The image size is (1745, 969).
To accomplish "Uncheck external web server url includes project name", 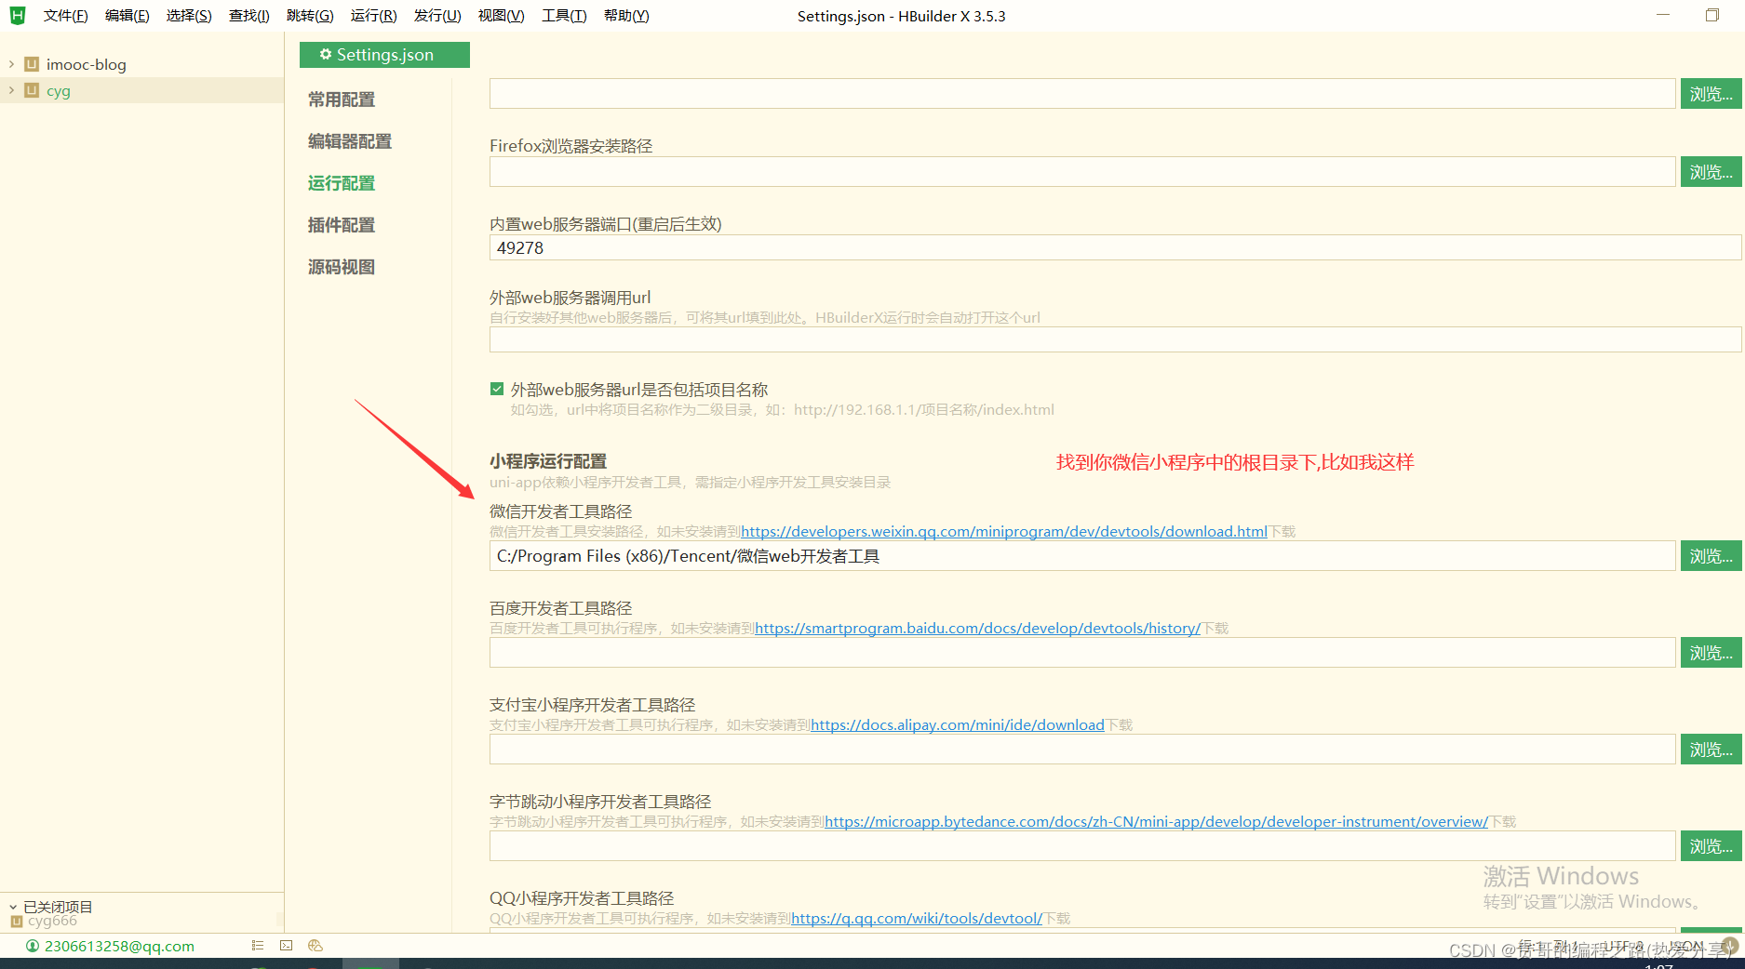I will pyautogui.click(x=497, y=390).
